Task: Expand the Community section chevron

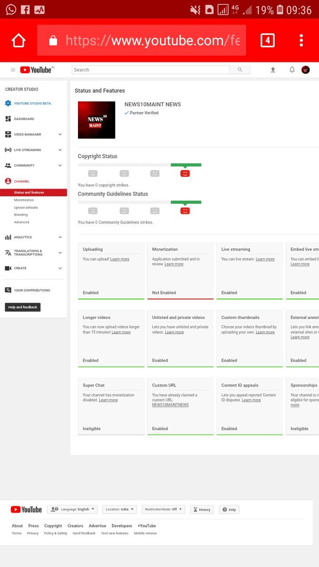Action: [60, 165]
